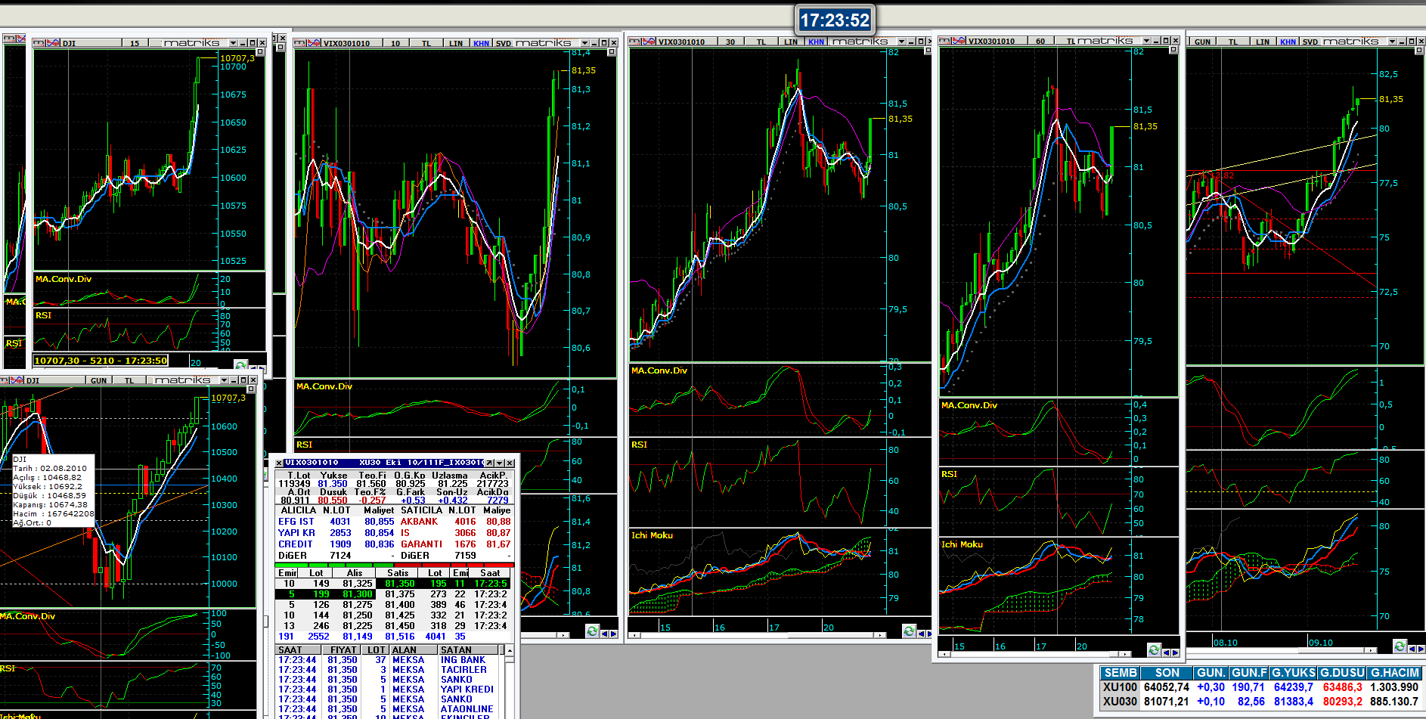
Task: Click the small square icon atop the 60-minute chart
Action: [1173, 50]
